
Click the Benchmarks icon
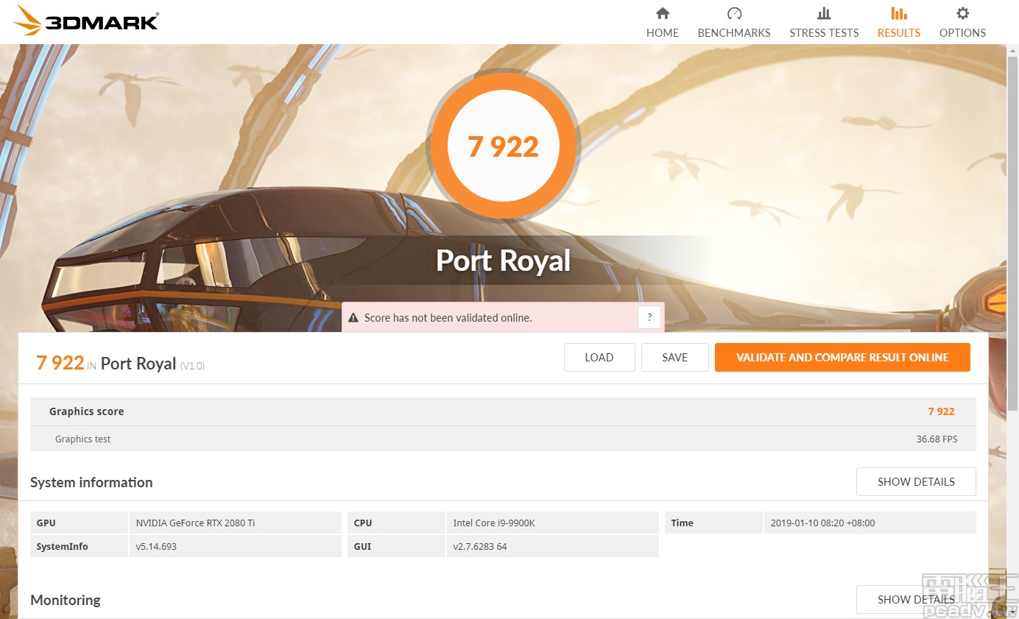(x=733, y=13)
